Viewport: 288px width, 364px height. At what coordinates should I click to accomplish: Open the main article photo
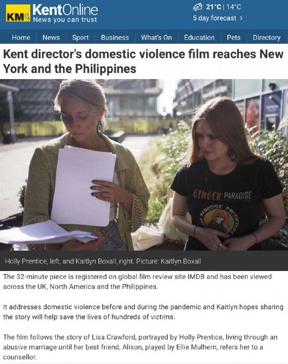144,165
